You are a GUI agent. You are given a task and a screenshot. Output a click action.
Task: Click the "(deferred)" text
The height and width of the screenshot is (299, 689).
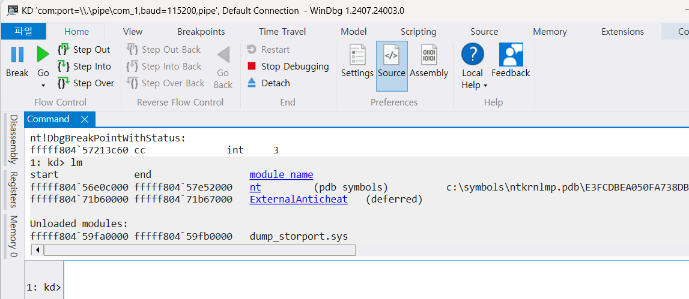(x=393, y=200)
